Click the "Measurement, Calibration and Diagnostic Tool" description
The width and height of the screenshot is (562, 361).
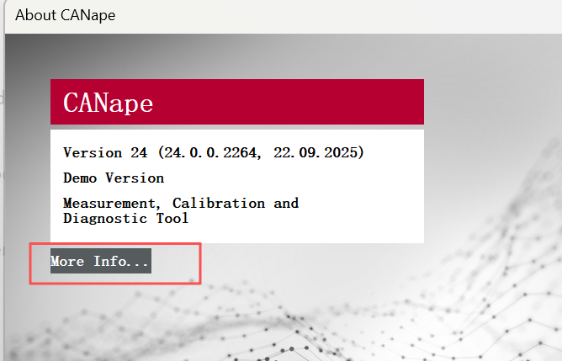tap(181, 210)
